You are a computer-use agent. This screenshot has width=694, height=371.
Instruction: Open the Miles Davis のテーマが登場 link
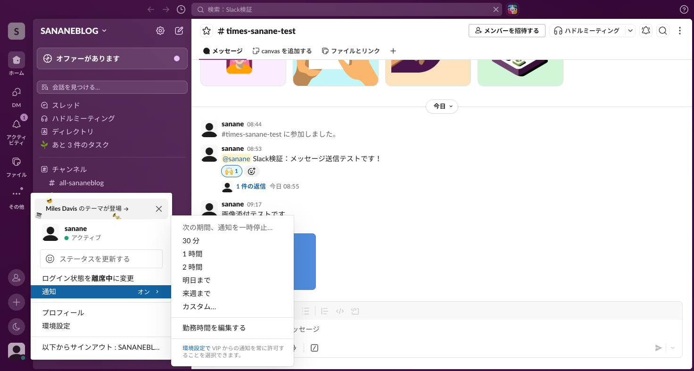[87, 208]
